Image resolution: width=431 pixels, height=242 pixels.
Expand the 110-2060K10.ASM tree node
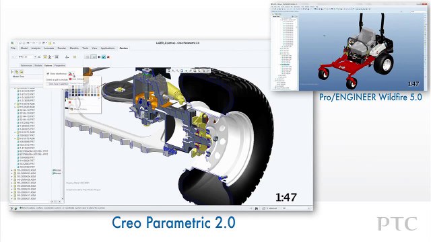[x=12, y=189]
